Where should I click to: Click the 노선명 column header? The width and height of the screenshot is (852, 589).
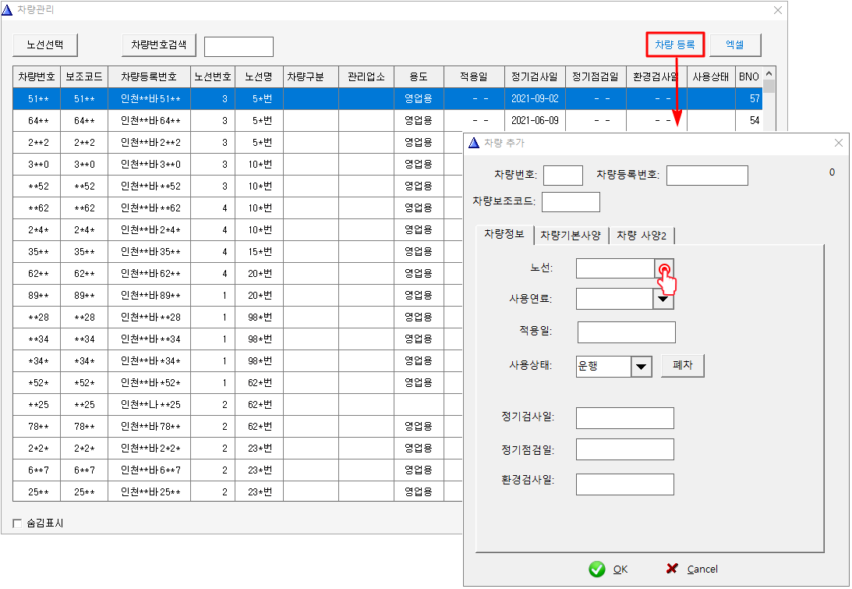(260, 76)
